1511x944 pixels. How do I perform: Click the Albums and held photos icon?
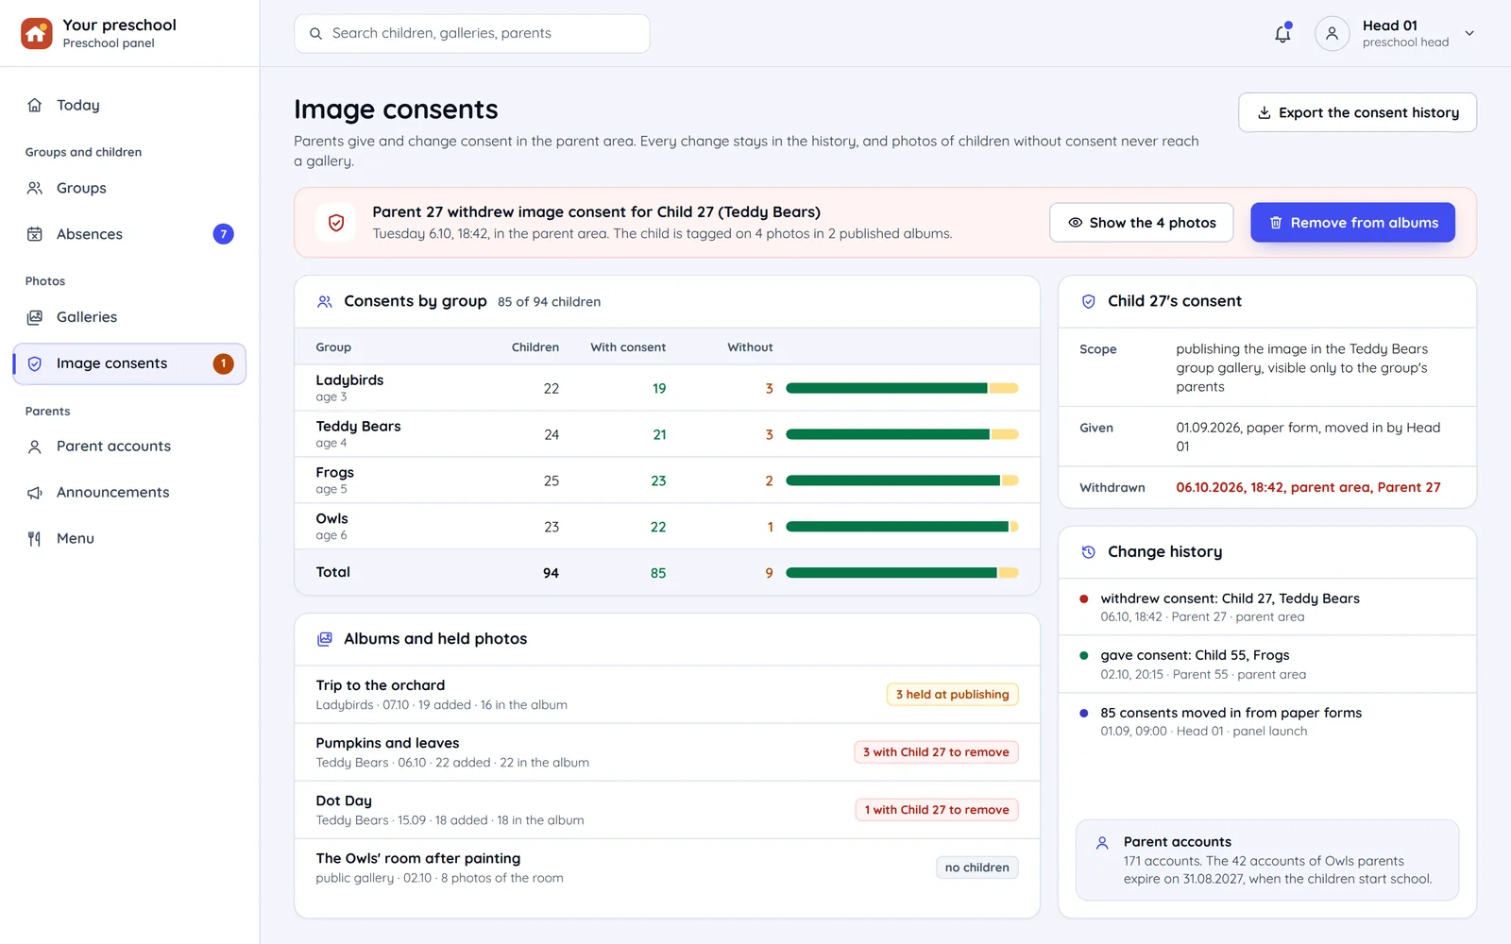[x=325, y=639]
